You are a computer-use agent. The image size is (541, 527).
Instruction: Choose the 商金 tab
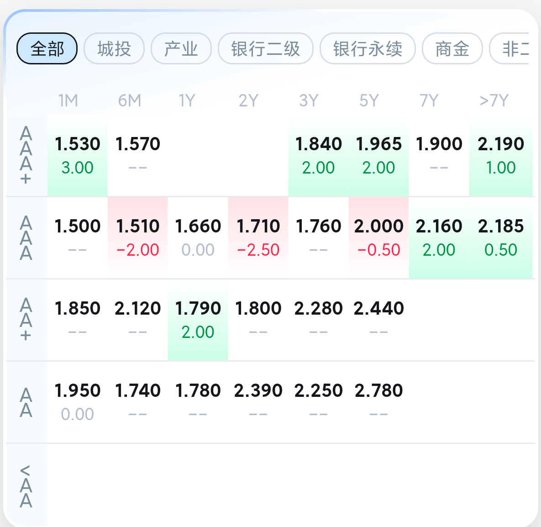point(452,48)
